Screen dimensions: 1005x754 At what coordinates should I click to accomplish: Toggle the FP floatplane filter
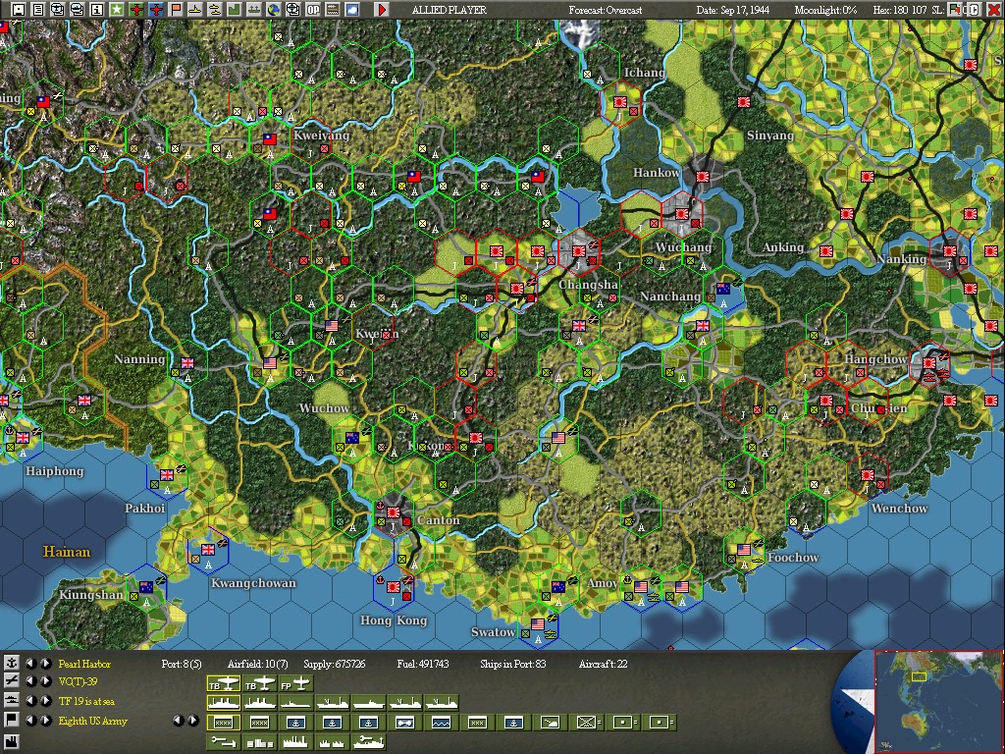pos(295,683)
